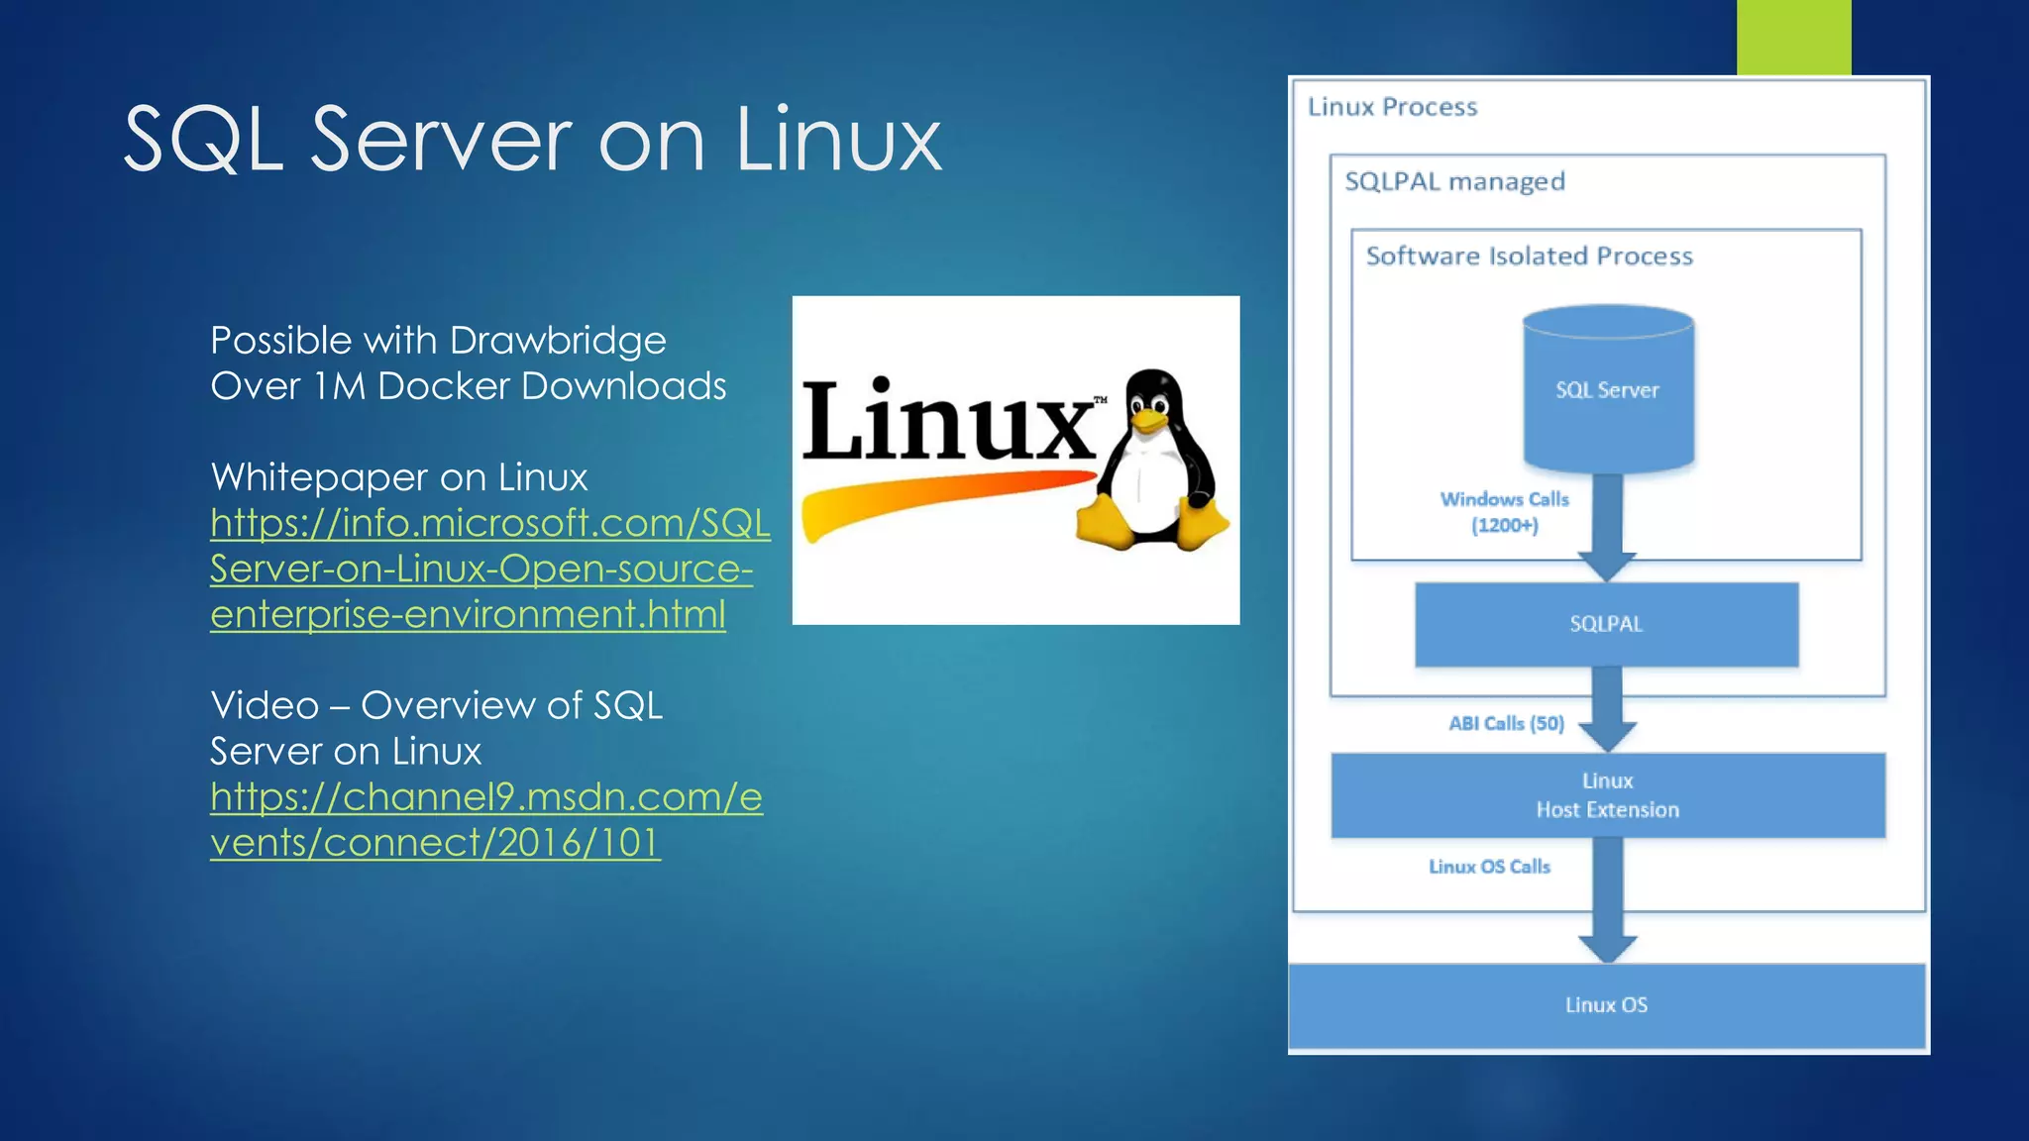Viewport: 2029px width, 1141px height.
Task: Click the arrow from SQL Server to SQLPAL
Action: [x=1607, y=527]
